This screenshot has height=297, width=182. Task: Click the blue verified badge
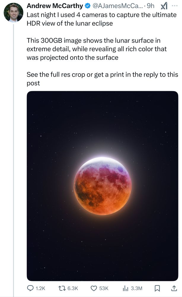[88, 6]
